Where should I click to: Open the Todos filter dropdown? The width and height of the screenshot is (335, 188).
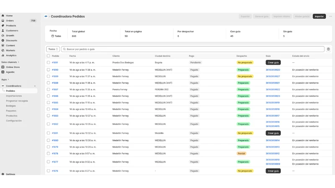(x=53, y=49)
